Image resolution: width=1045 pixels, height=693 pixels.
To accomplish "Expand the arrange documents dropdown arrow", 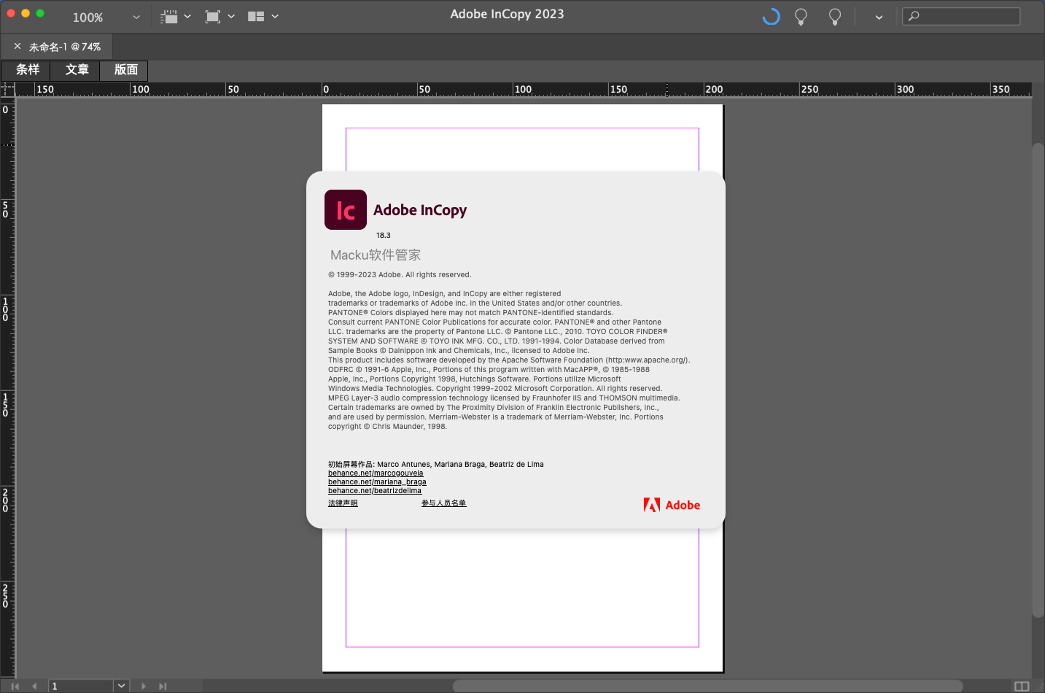I will click(x=275, y=16).
